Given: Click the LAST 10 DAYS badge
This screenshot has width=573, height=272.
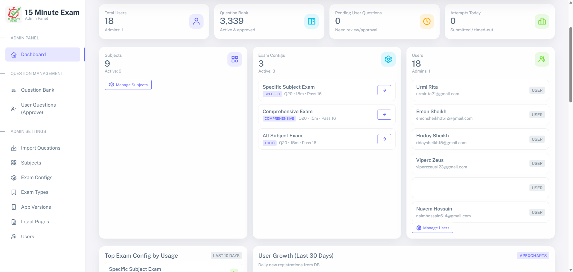Looking at the screenshot, I should (x=226, y=256).
